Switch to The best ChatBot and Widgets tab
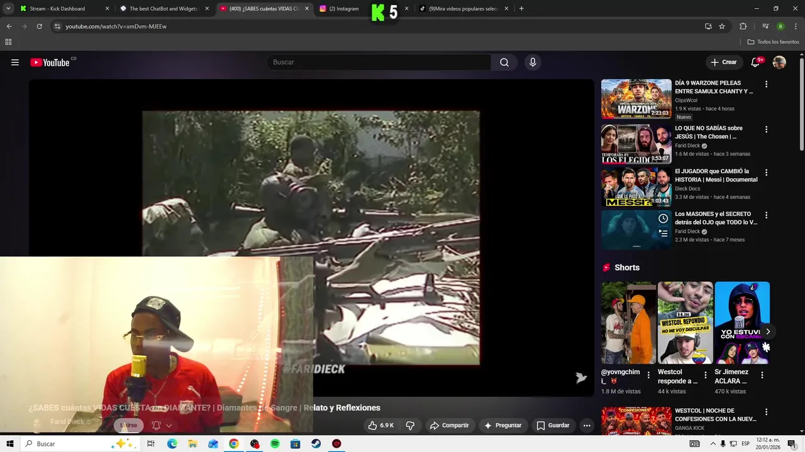Image resolution: width=805 pixels, height=452 pixels. click(x=164, y=9)
